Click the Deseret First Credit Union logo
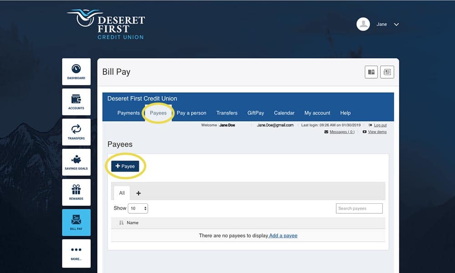 click(106, 25)
